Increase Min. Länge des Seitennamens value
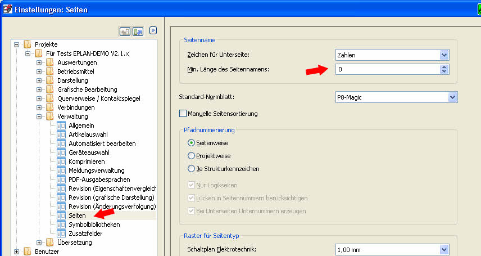 coord(444,67)
